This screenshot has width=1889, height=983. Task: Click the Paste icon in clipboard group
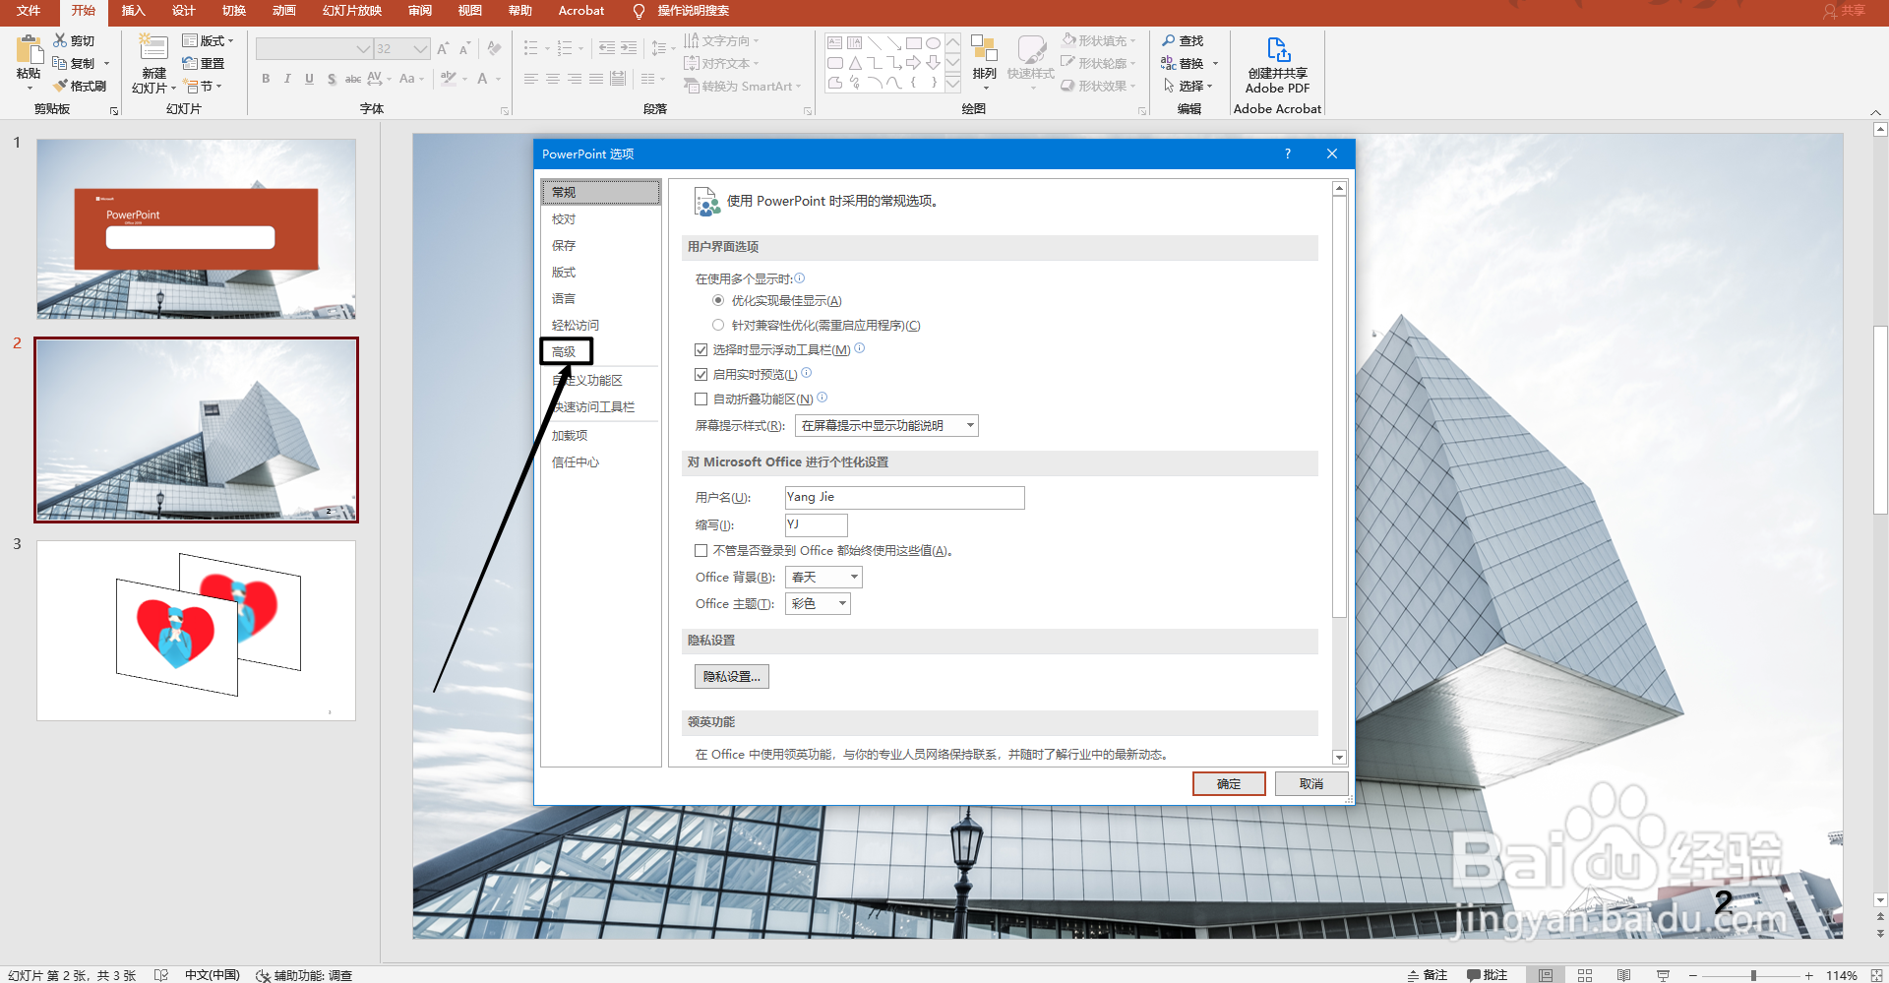[x=29, y=50]
